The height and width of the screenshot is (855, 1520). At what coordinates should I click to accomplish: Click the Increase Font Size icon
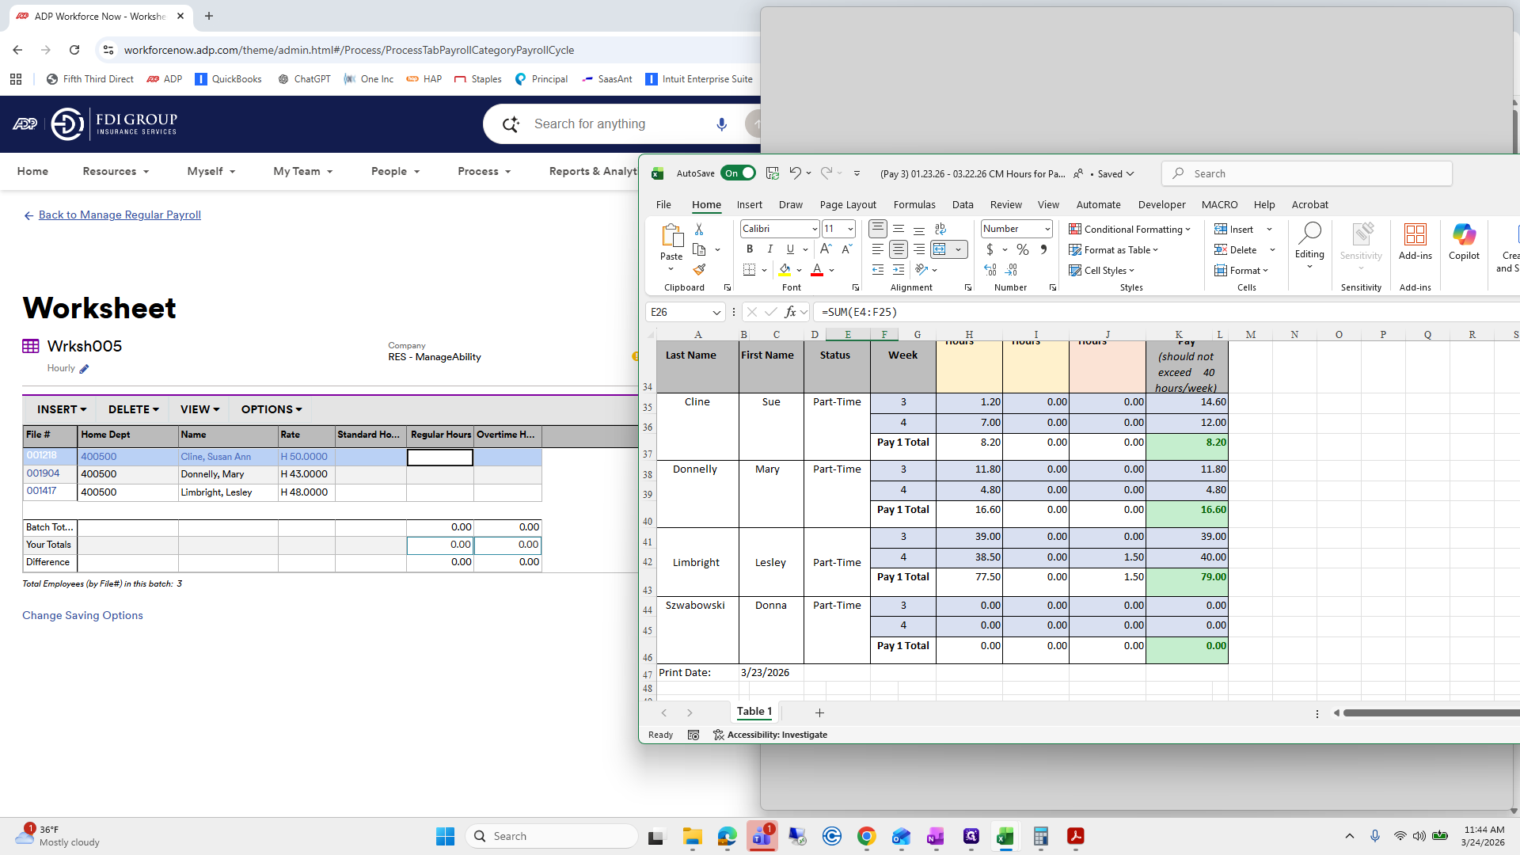[826, 249]
